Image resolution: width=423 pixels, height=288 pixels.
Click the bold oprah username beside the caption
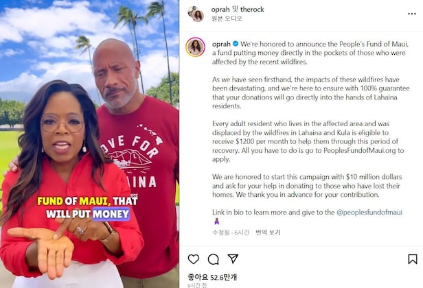click(x=221, y=44)
